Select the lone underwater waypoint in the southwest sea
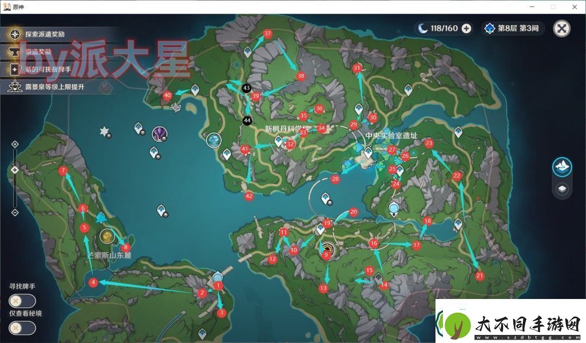The image size is (586, 343). (161, 210)
